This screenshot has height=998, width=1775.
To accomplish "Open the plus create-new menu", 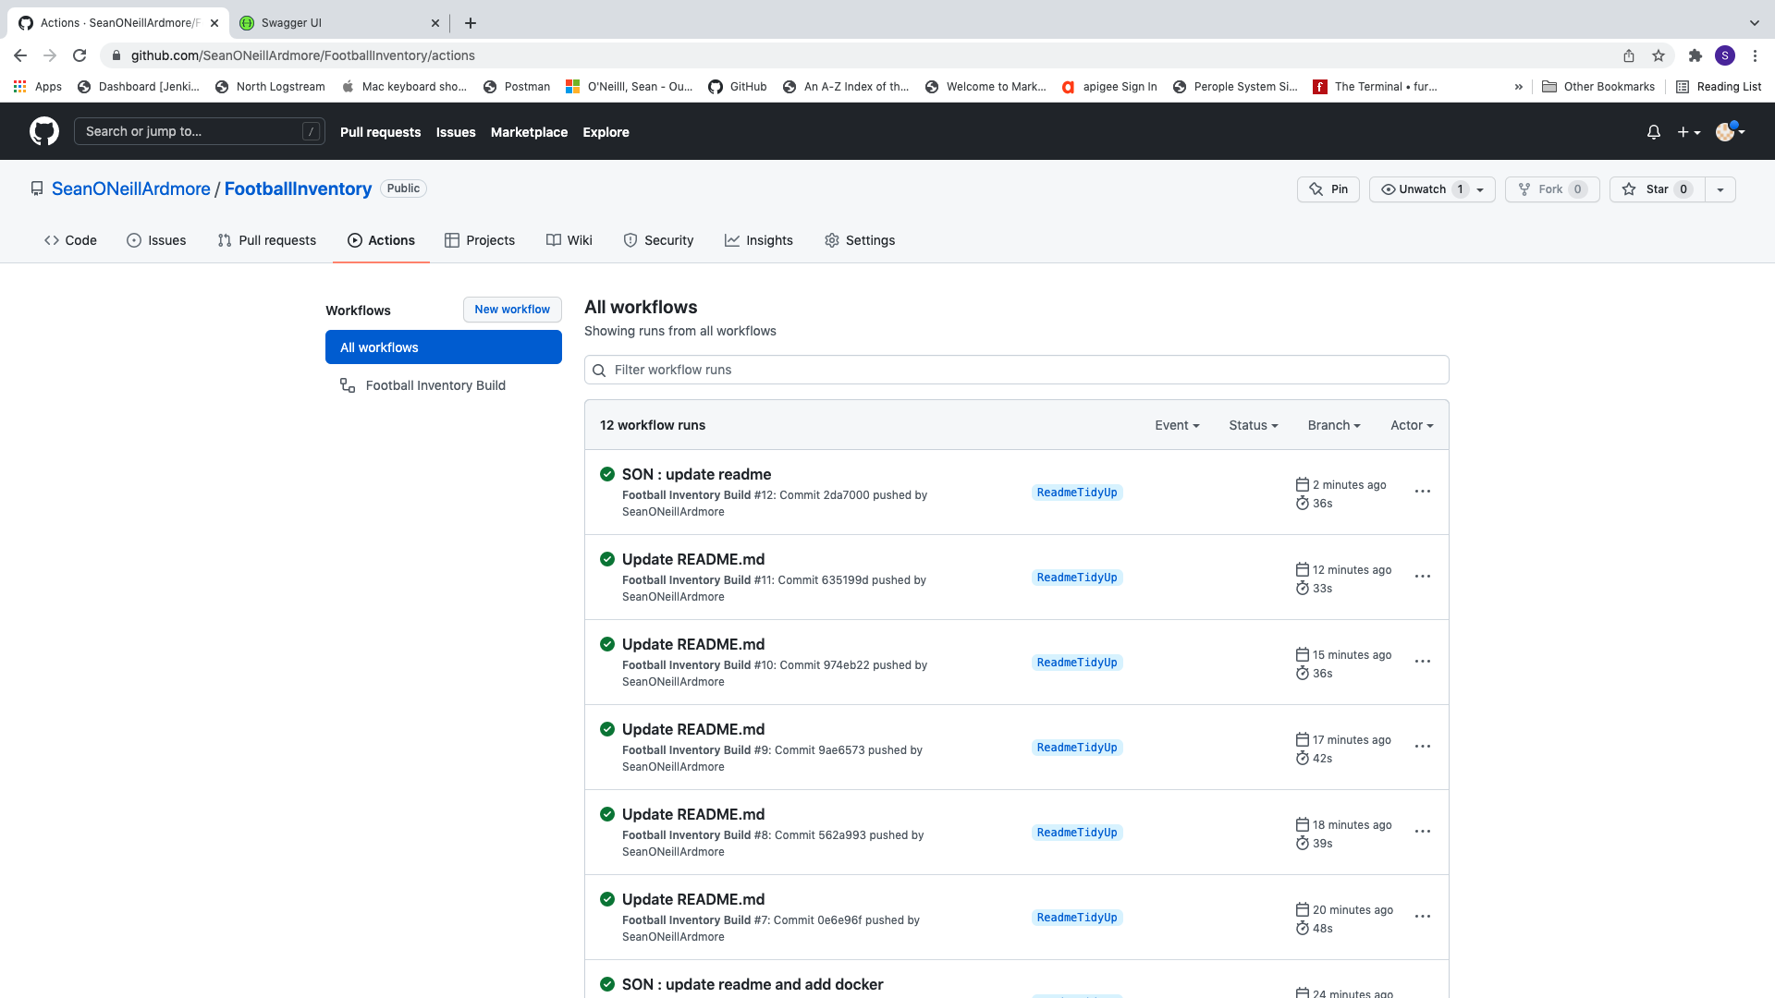I will point(1689,132).
